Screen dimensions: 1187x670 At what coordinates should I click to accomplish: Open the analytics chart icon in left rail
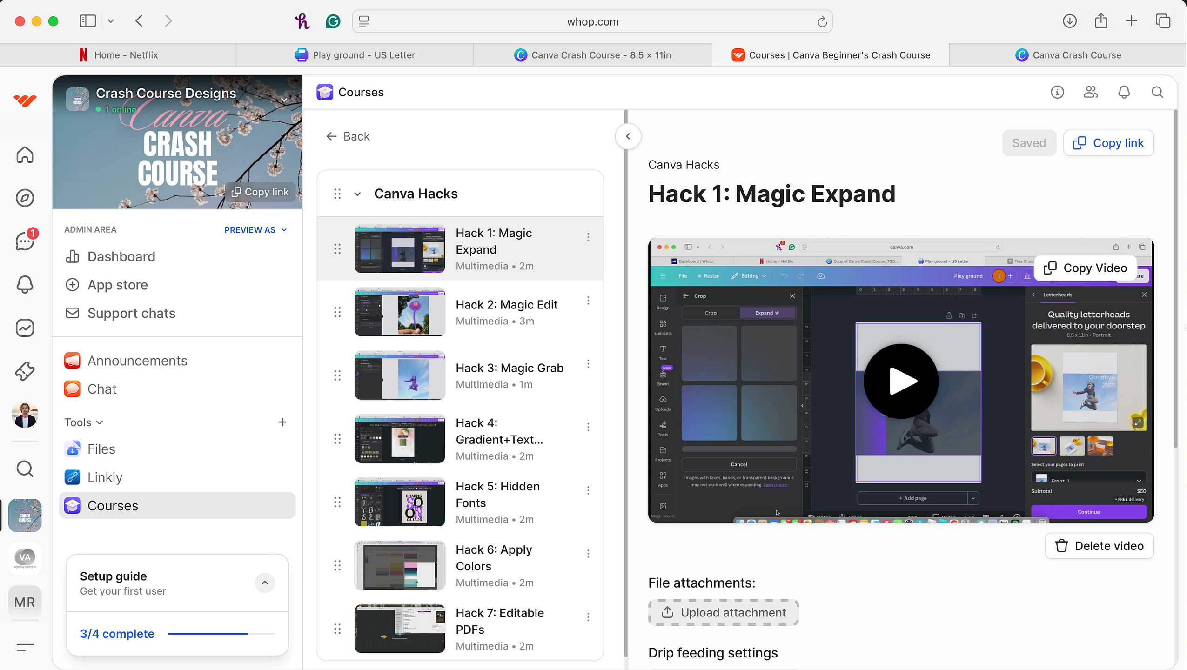25,328
